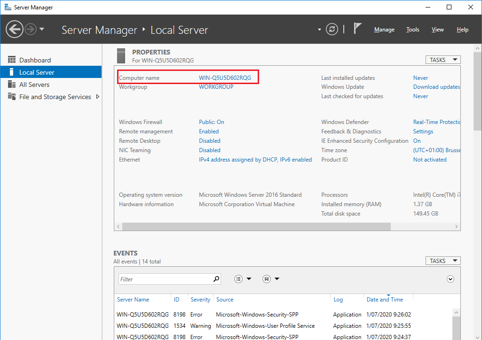Click the Dashboard grid icon

[12, 60]
